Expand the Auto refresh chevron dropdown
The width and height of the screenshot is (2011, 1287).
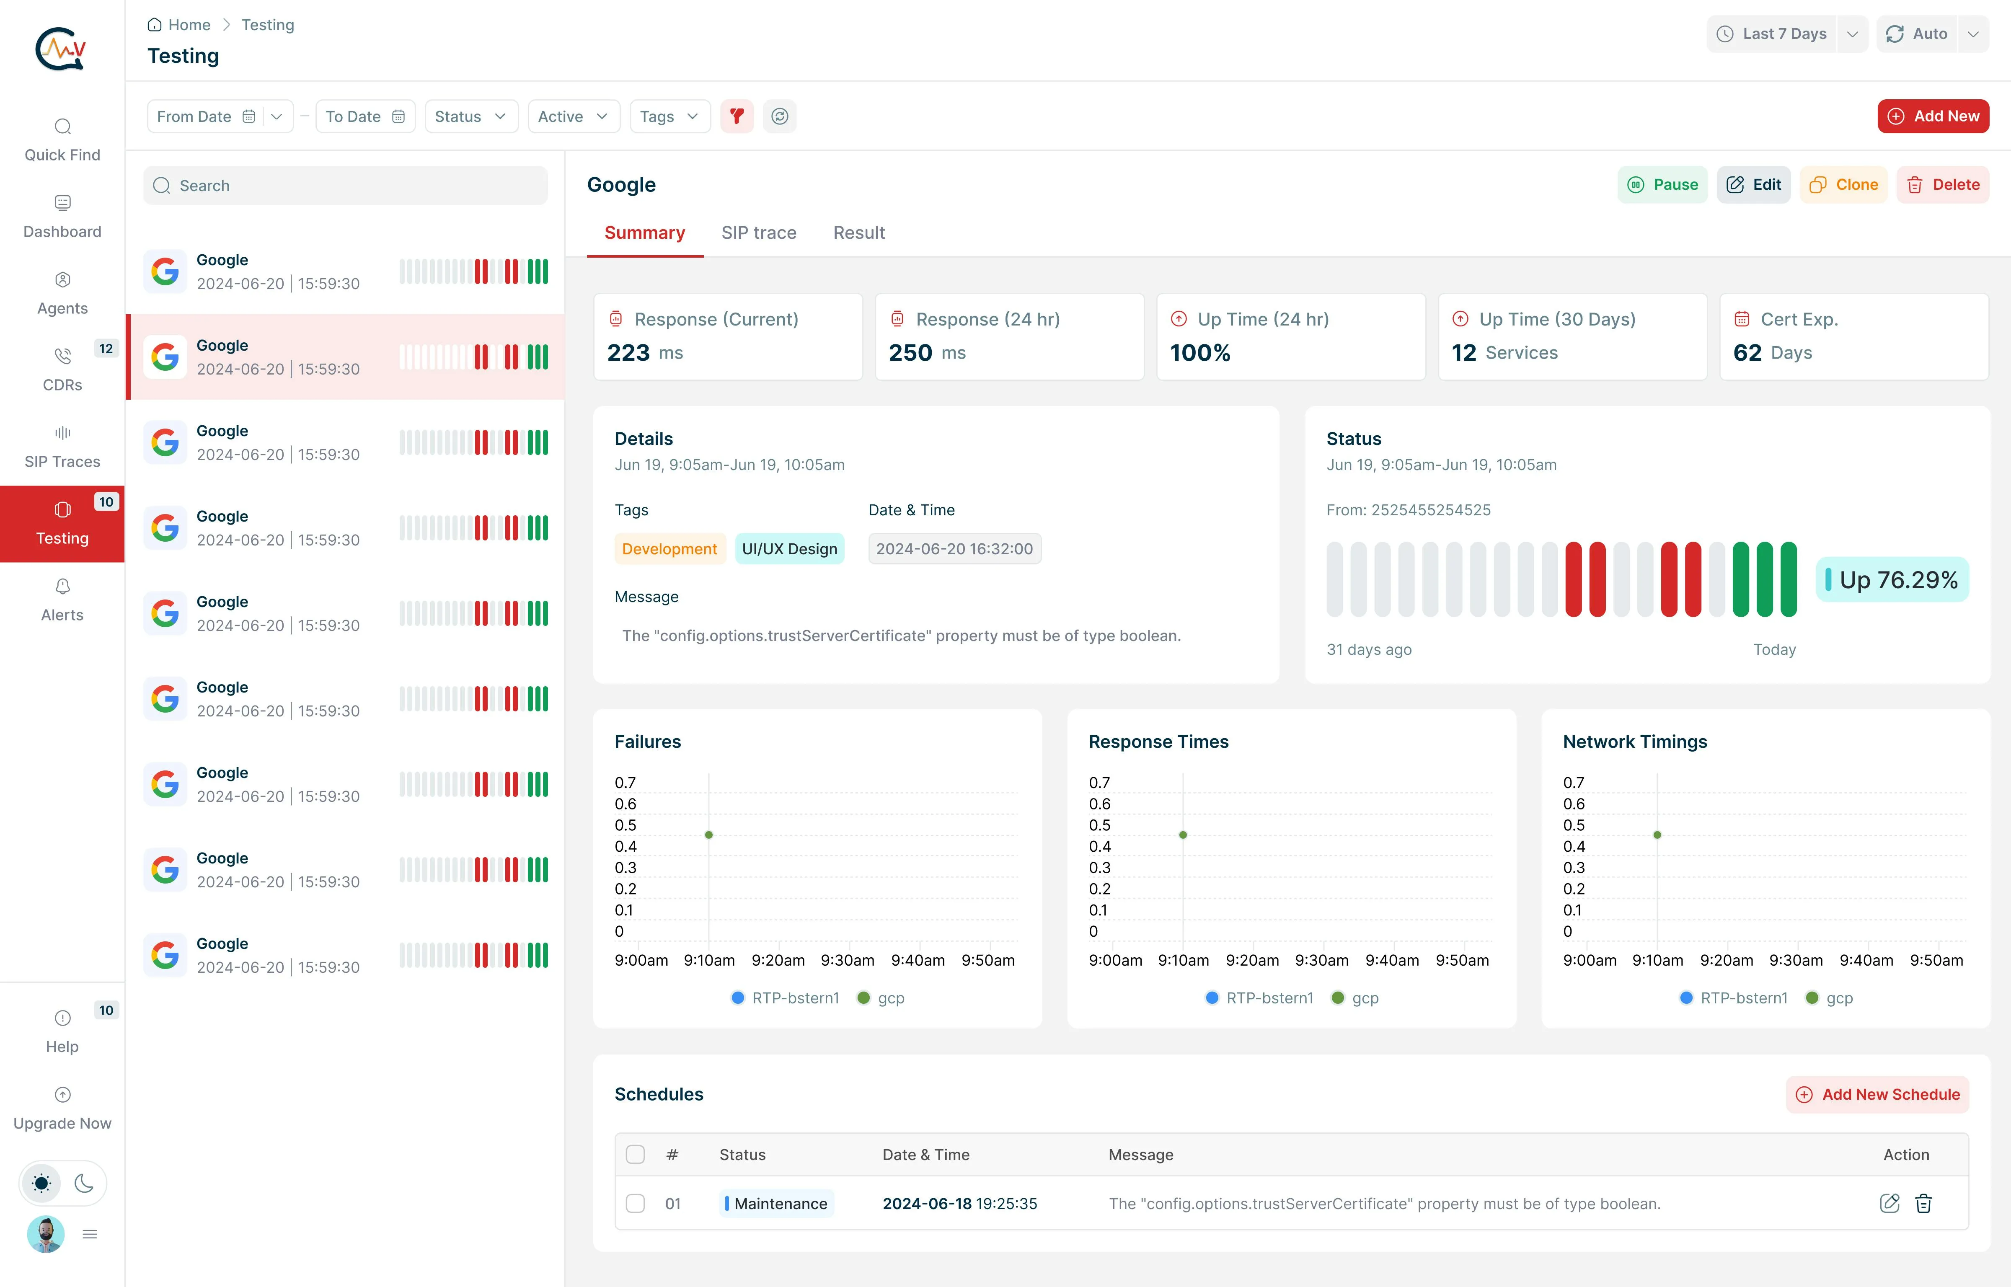(x=1973, y=34)
